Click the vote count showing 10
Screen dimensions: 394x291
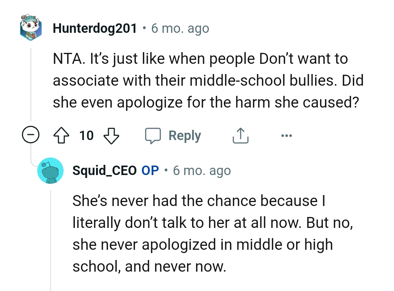pos(87,135)
